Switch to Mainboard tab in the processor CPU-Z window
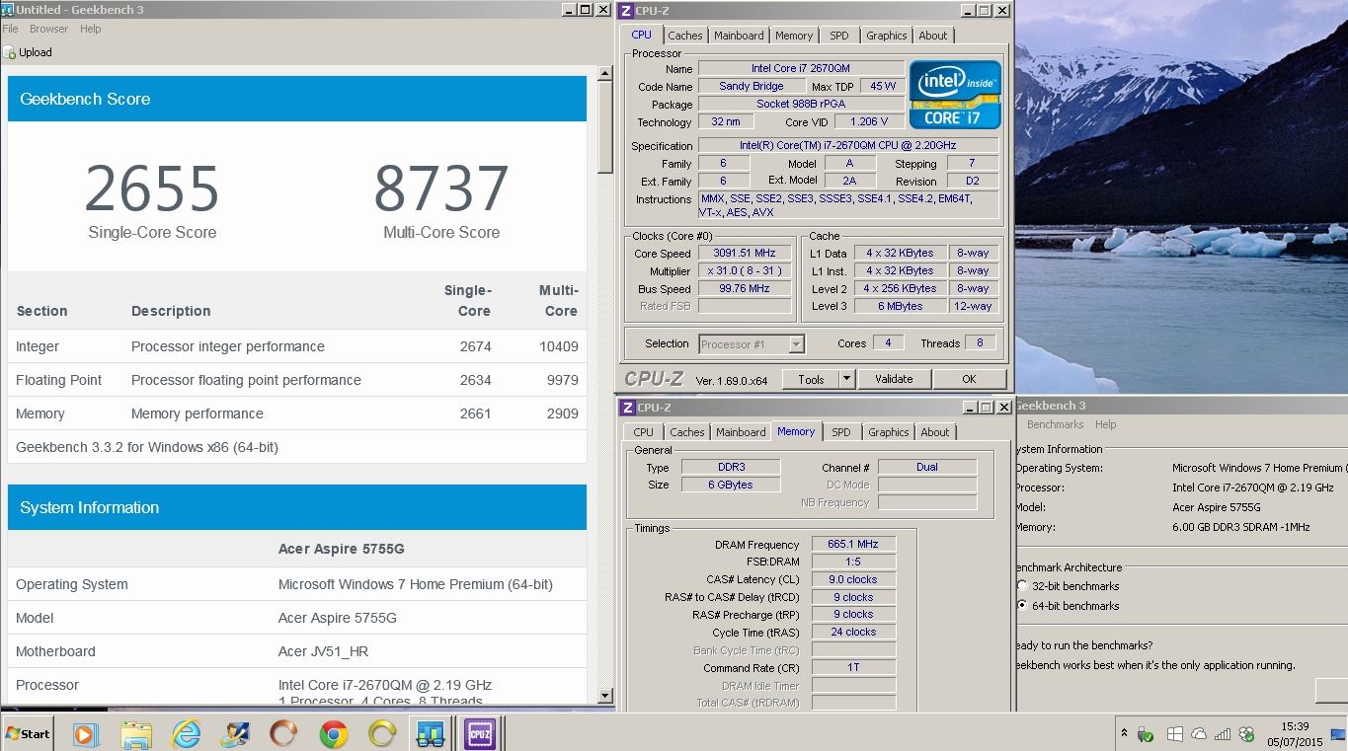 tap(739, 36)
